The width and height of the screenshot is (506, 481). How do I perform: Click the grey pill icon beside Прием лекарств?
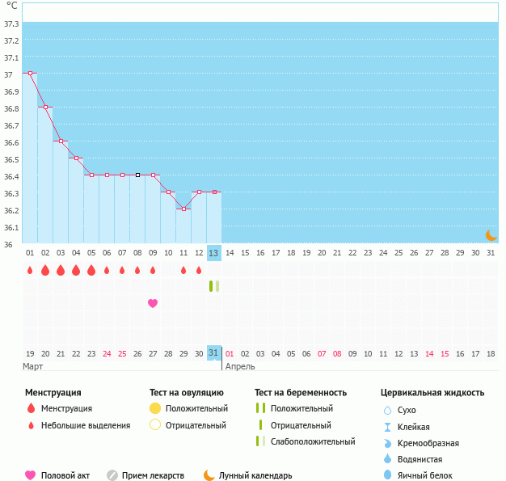click(x=112, y=475)
